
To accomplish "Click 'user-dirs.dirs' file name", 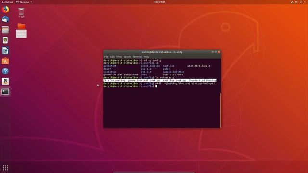I will coord(173,75).
